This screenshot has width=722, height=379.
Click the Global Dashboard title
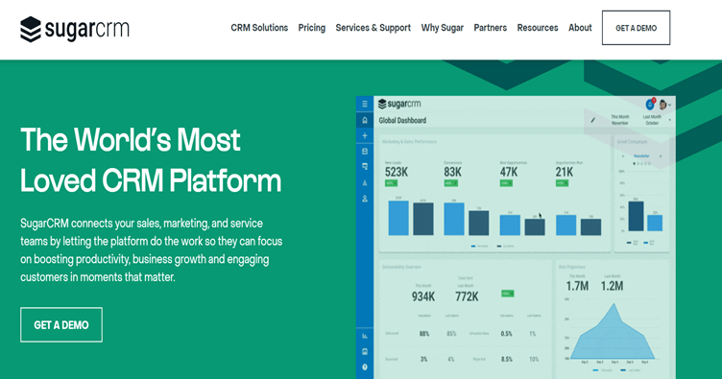tap(402, 121)
